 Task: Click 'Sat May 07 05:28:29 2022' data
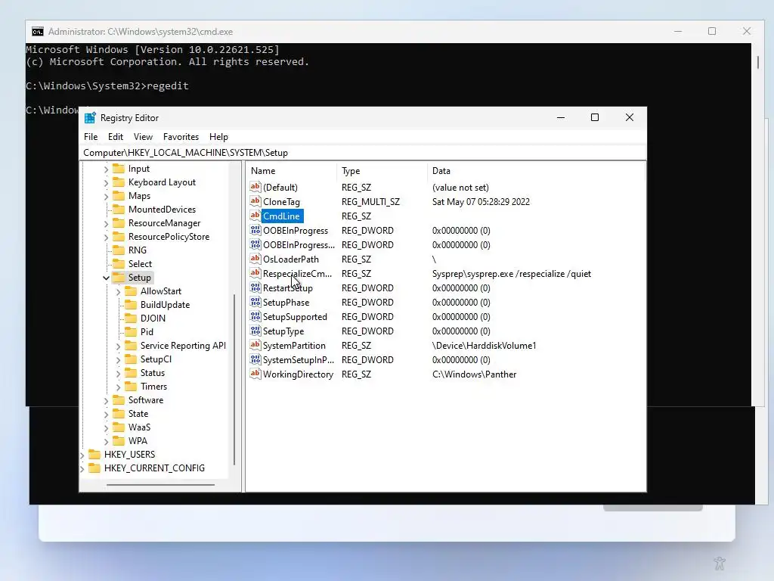481,202
